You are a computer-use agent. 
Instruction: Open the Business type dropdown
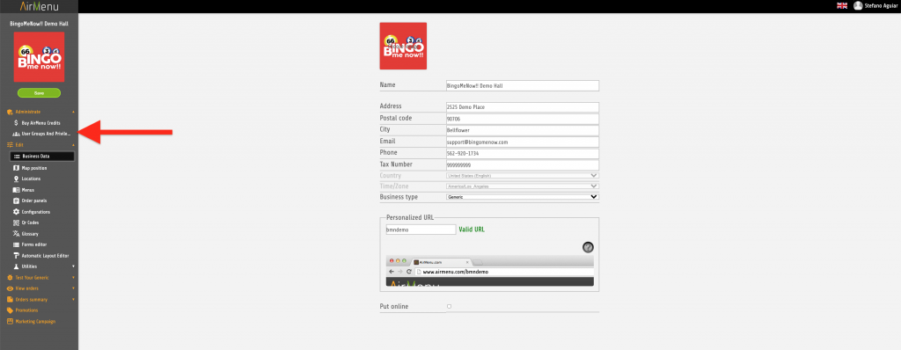[523, 197]
